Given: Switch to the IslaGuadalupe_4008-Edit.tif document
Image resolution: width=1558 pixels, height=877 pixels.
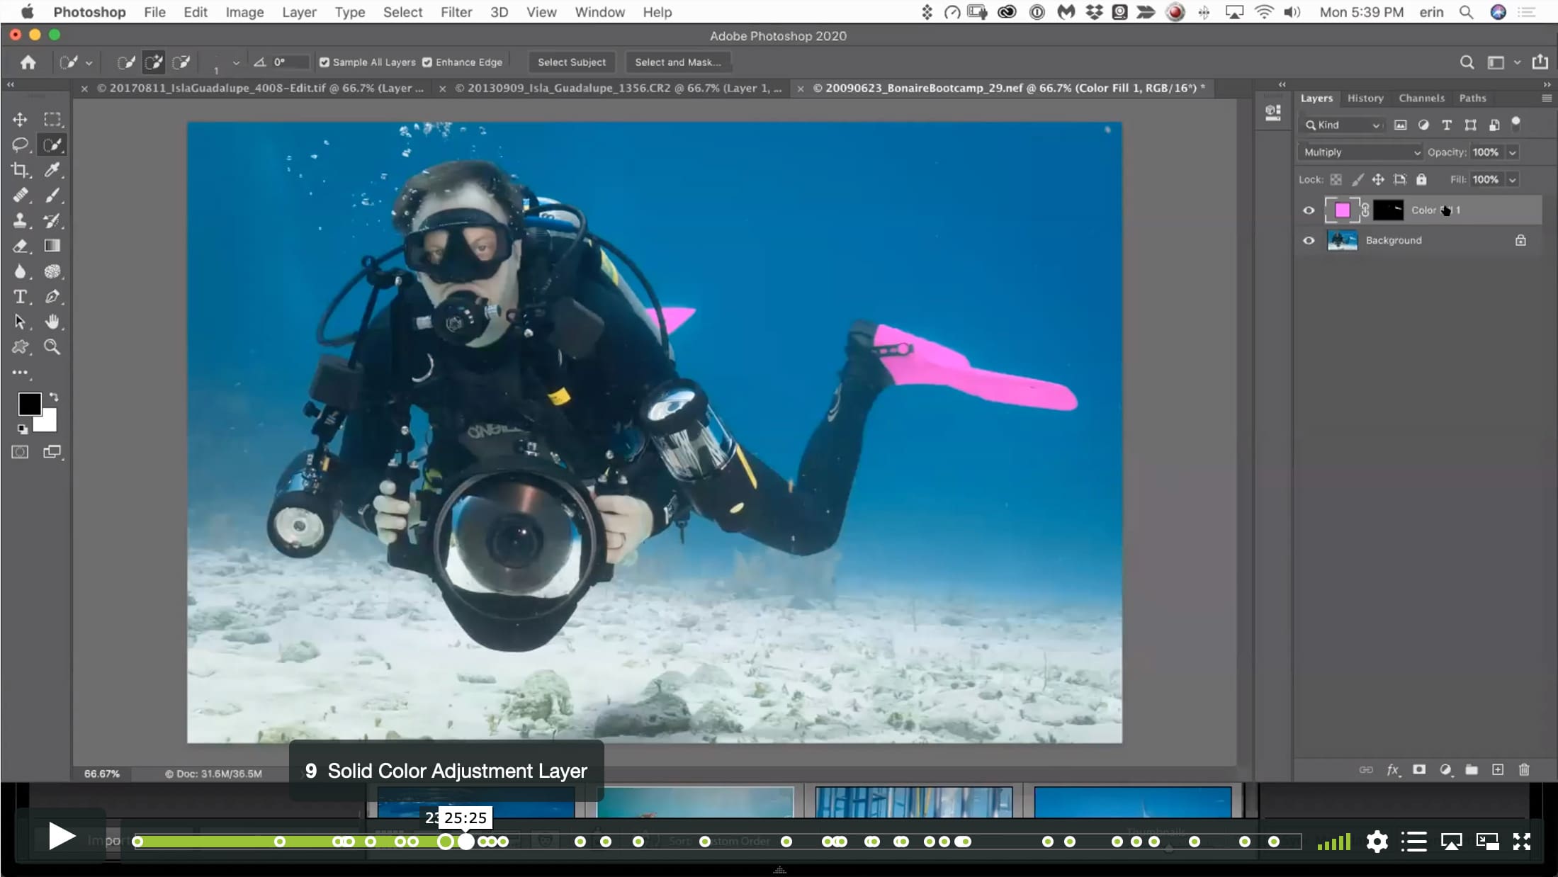Looking at the screenshot, I should [x=260, y=89].
